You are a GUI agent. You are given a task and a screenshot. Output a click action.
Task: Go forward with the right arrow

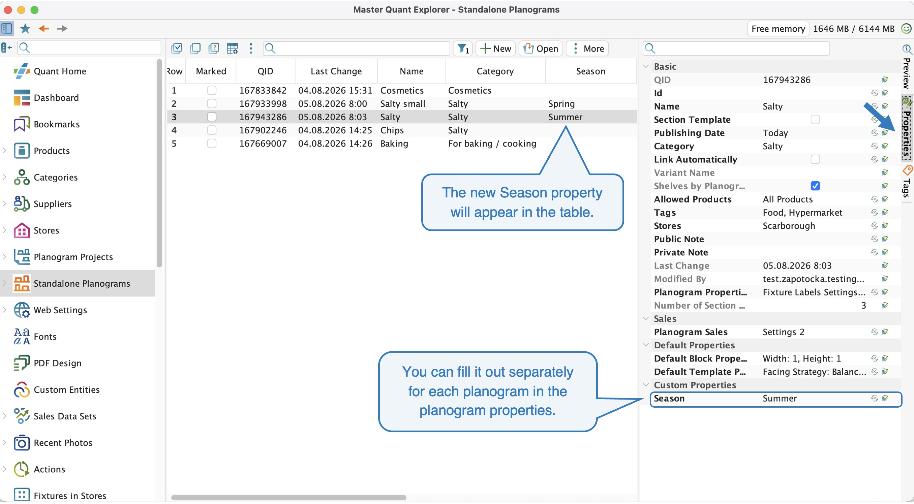coord(62,28)
